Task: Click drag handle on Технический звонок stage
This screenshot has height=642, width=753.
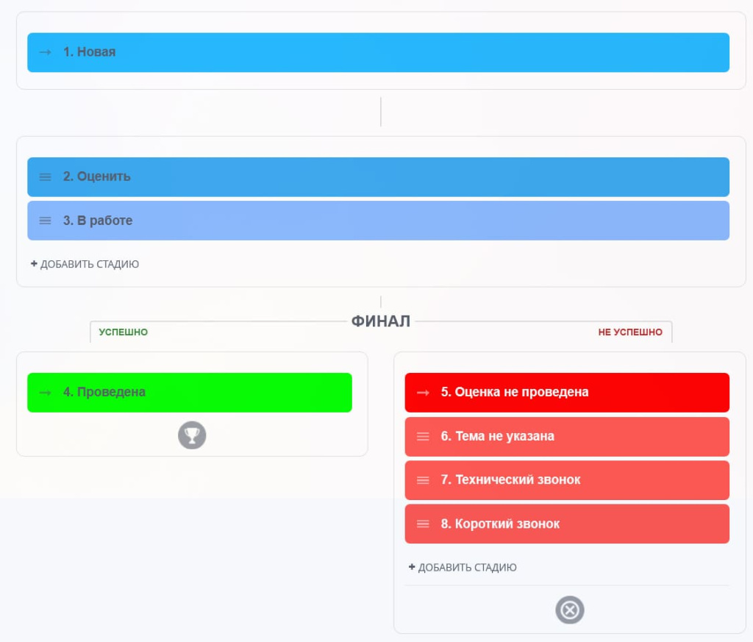Action: pyautogui.click(x=423, y=480)
